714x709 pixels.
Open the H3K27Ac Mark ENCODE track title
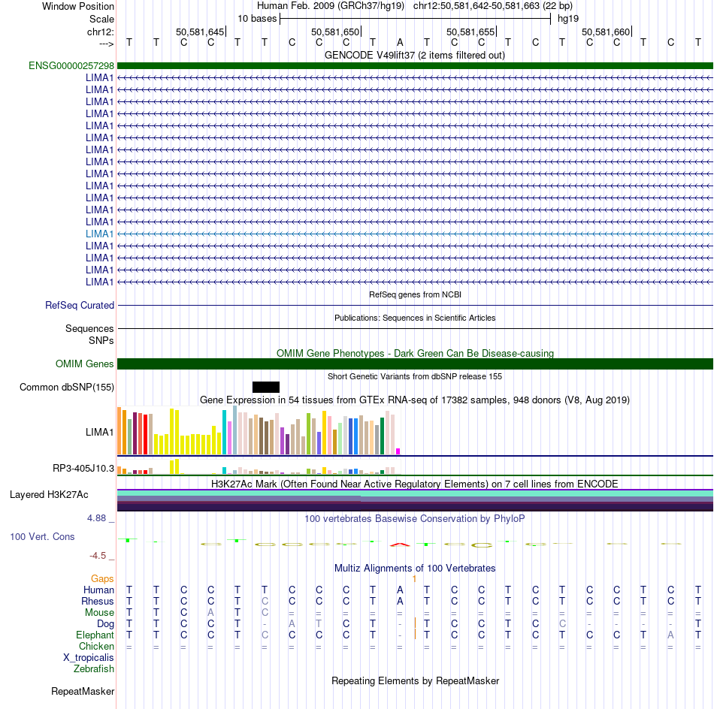point(415,484)
